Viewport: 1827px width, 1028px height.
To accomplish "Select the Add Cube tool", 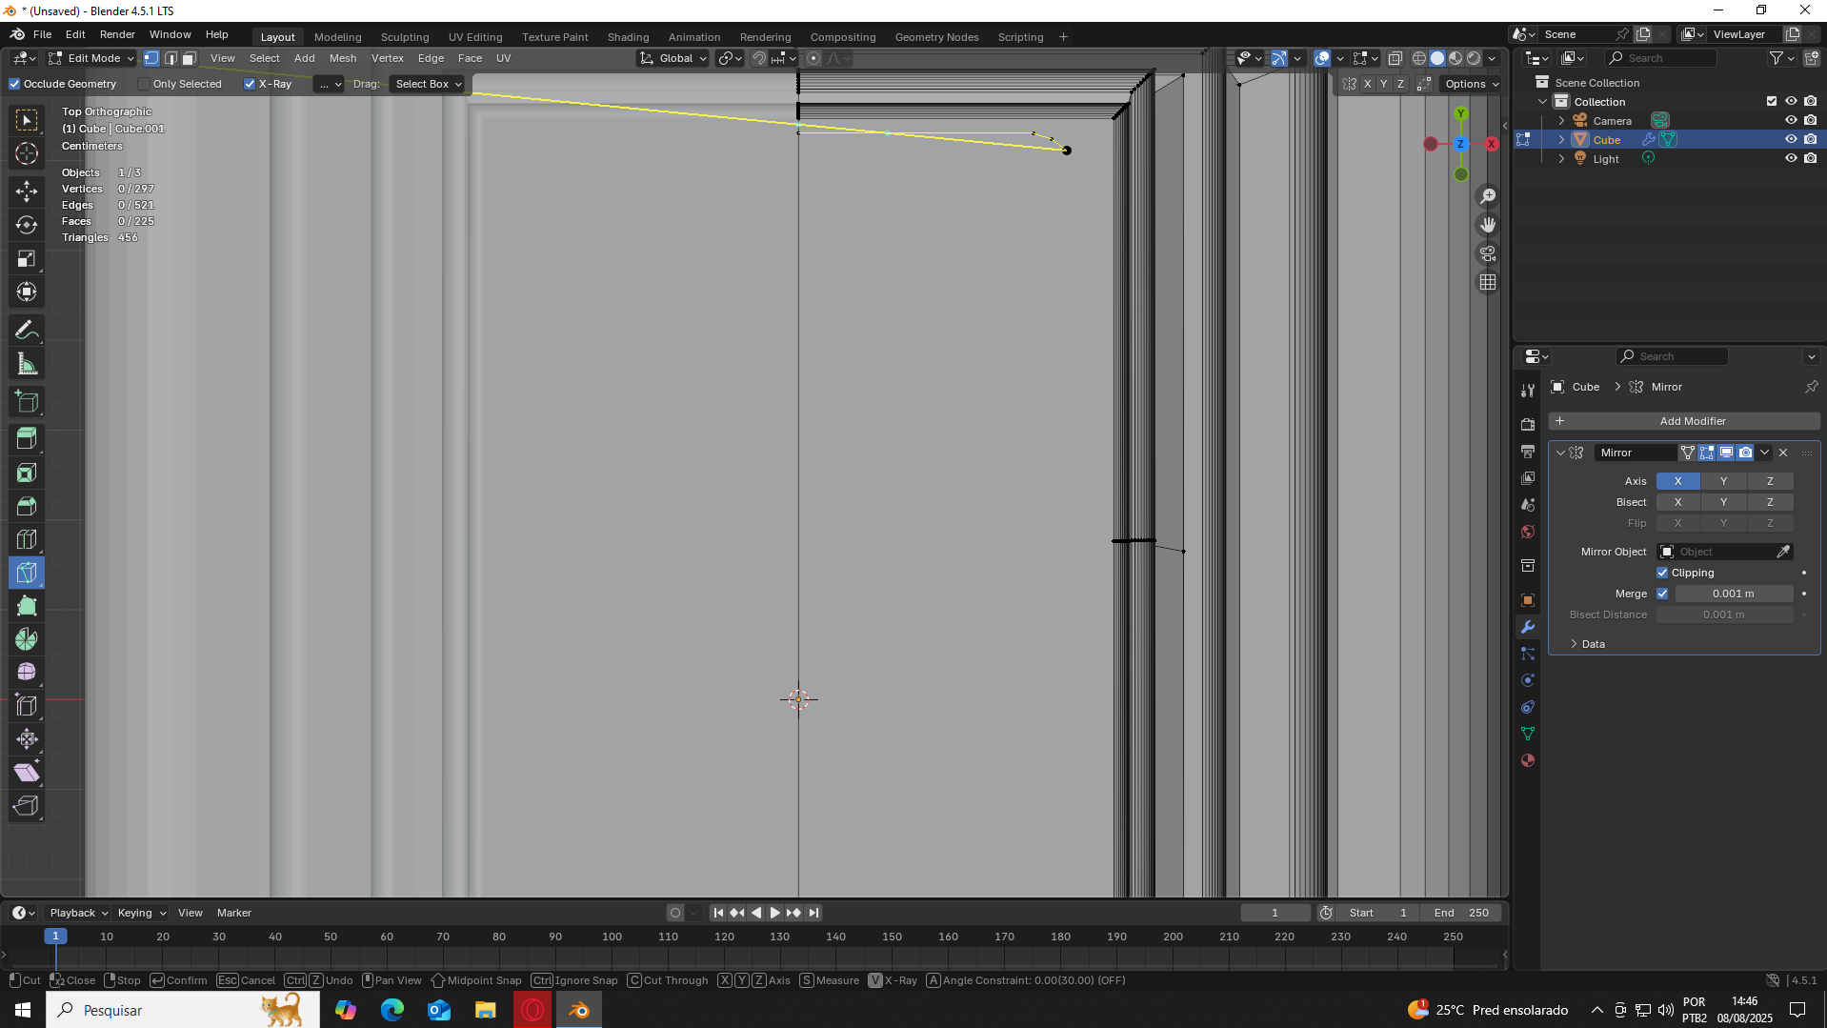I will point(27,401).
